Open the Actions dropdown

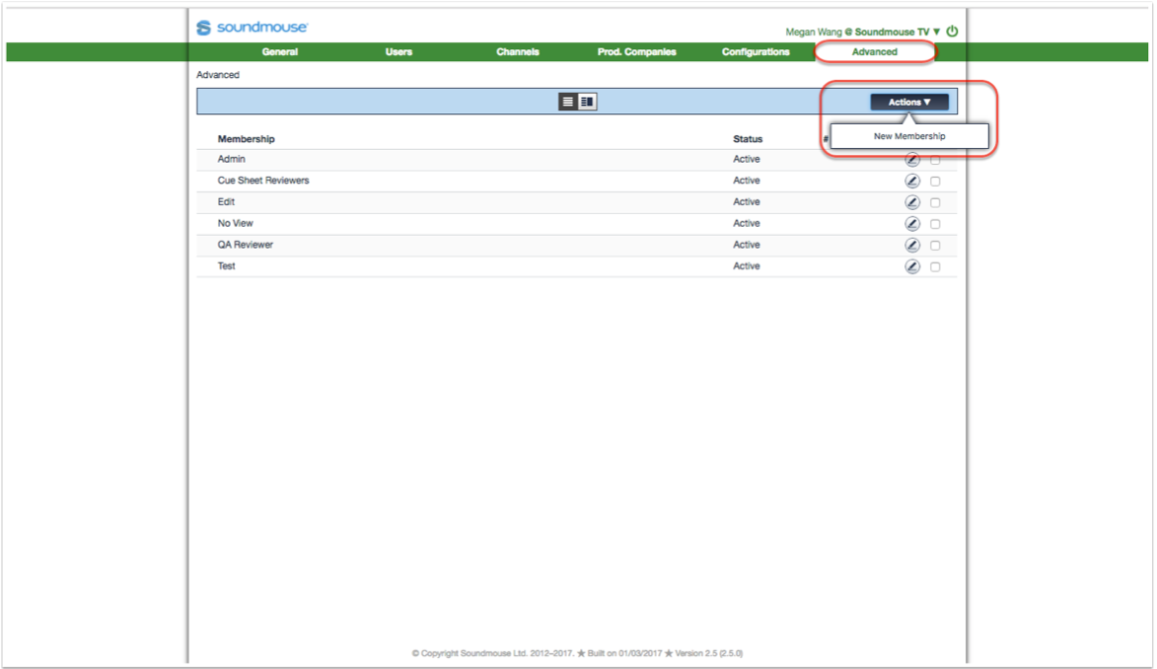click(909, 102)
